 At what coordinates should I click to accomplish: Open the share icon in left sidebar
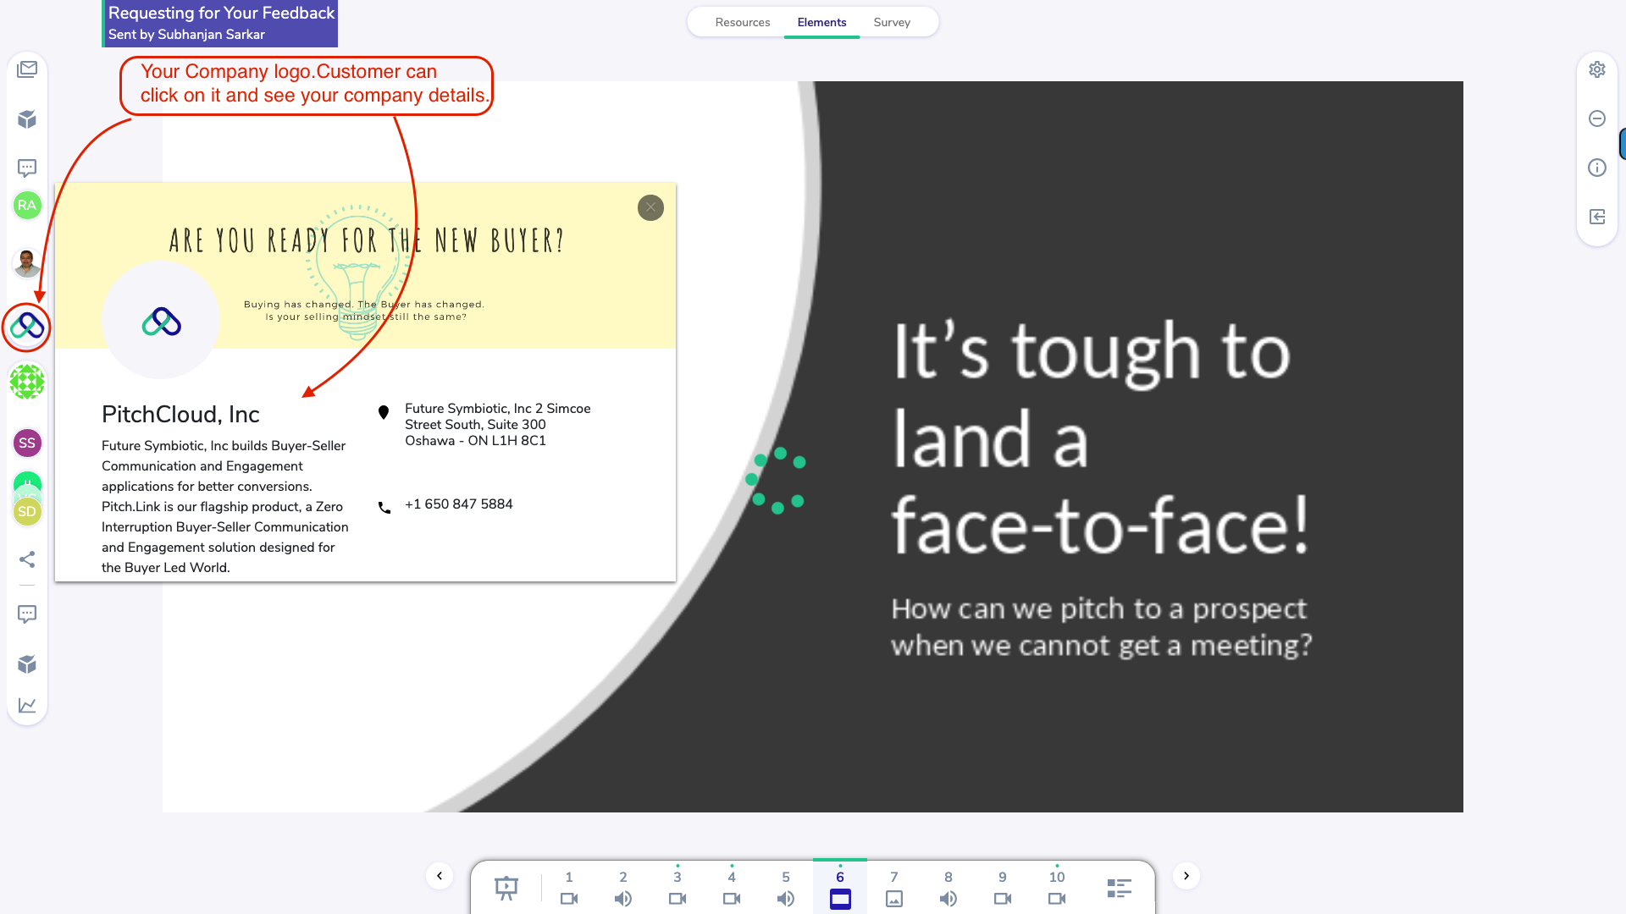pos(27,559)
